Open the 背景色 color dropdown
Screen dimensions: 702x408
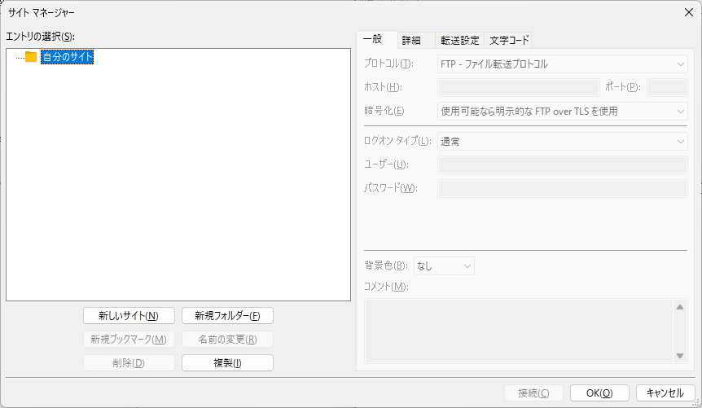point(444,266)
